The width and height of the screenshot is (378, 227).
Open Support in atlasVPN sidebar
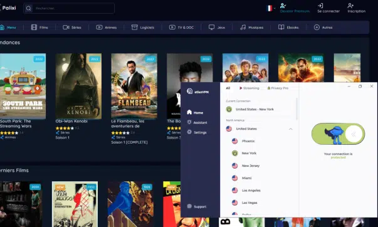click(197, 206)
